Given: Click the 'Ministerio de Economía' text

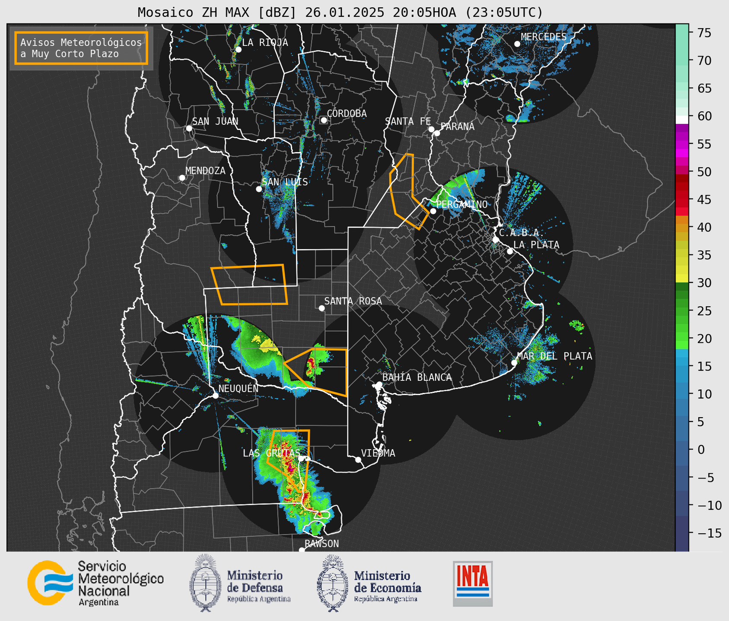Looking at the screenshot, I should coord(387,582).
